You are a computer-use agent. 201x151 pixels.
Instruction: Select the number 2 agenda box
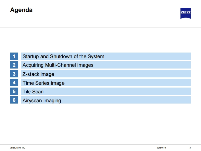tap(14, 65)
